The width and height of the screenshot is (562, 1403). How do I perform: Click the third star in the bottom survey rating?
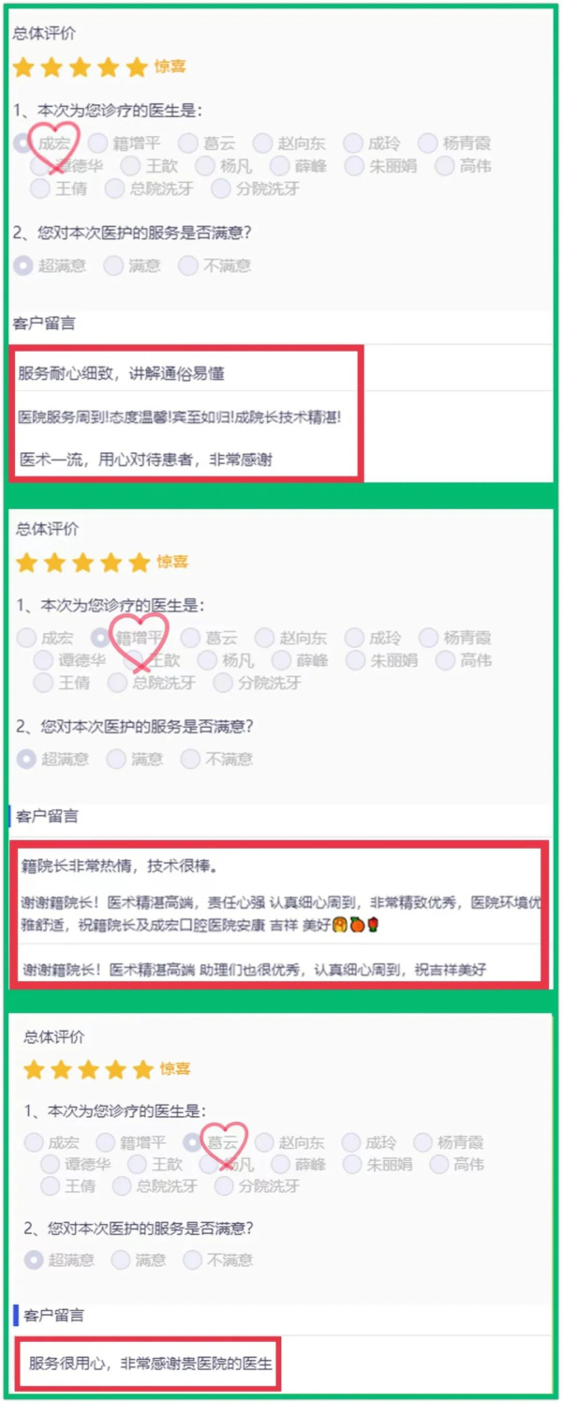tap(89, 1070)
